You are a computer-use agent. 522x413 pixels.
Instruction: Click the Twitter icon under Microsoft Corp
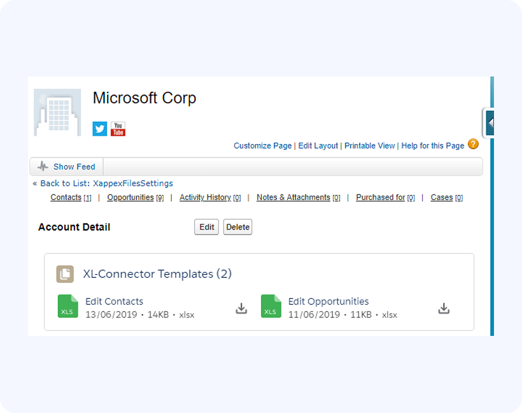(x=100, y=129)
